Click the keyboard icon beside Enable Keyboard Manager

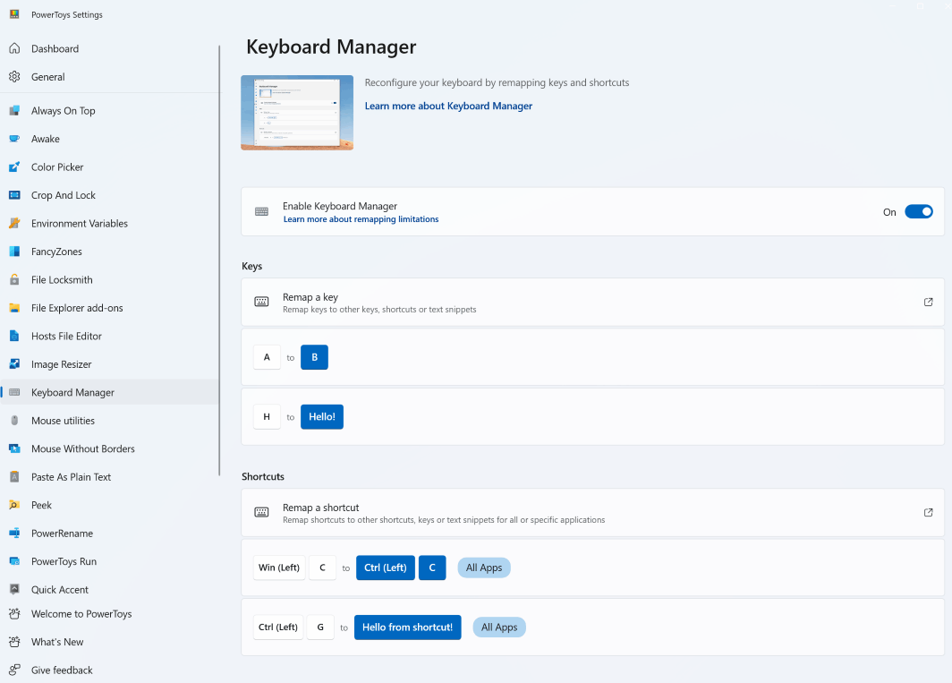click(261, 211)
